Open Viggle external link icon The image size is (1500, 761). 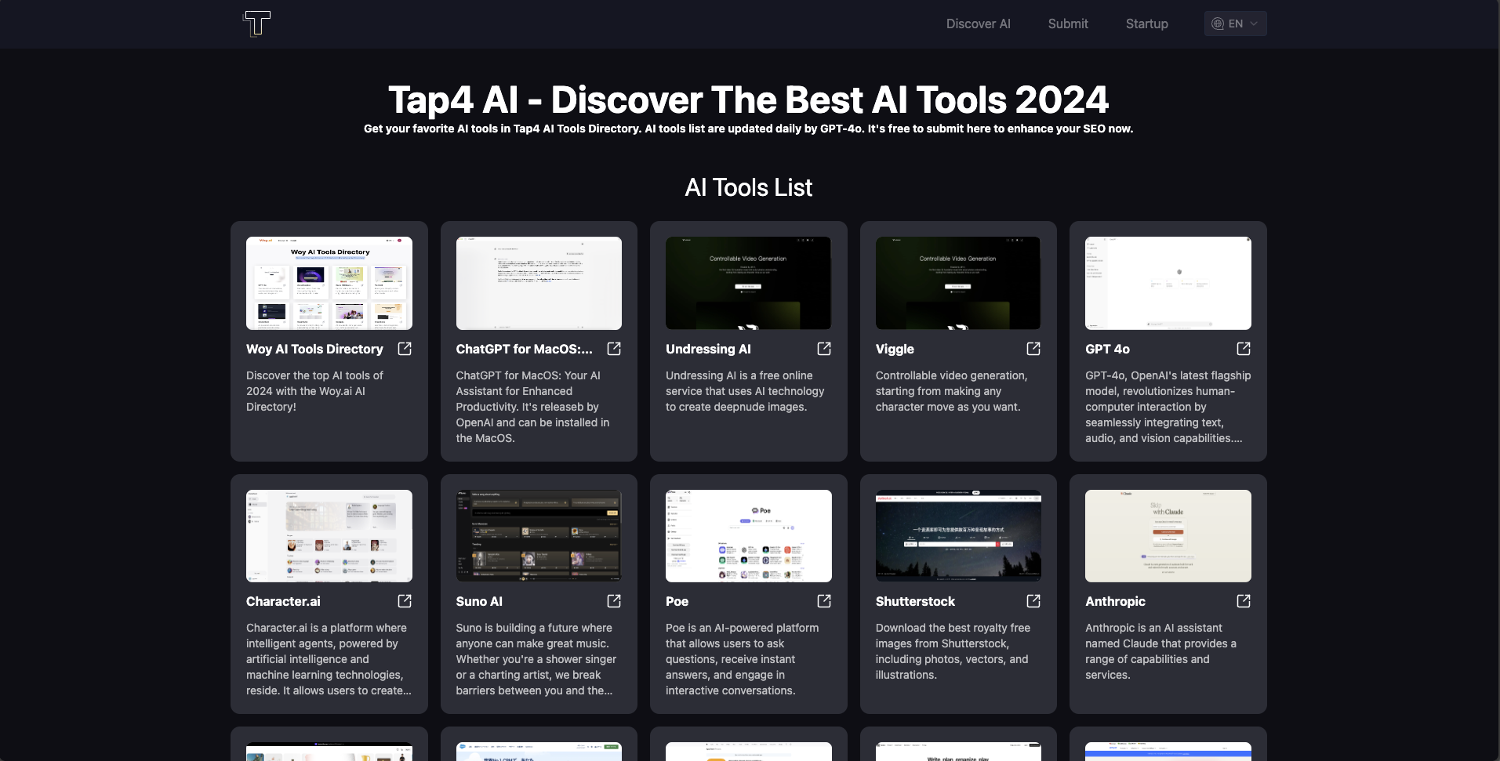coord(1033,349)
